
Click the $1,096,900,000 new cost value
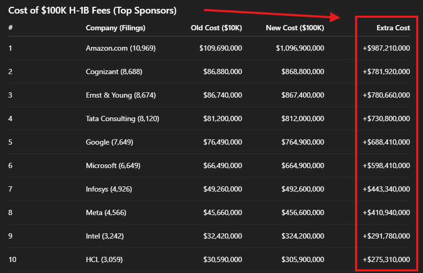pyautogui.click(x=300, y=48)
